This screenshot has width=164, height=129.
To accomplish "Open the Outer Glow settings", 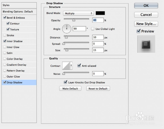I will (13, 77).
